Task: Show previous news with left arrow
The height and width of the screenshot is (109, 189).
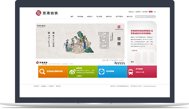Action: click(x=131, y=62)
